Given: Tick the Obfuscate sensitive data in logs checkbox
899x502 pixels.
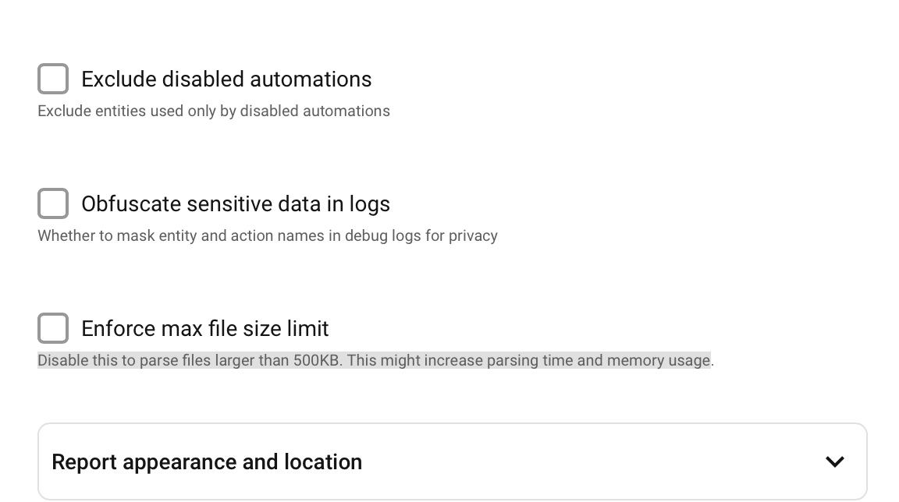Looking at the screenshot, I should click(x=53, y=203).
